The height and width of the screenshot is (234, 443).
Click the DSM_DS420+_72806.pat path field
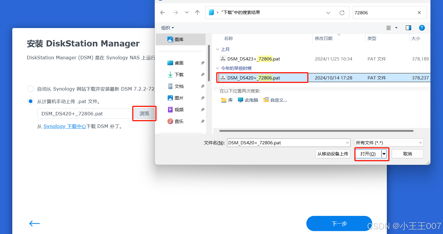85,114
